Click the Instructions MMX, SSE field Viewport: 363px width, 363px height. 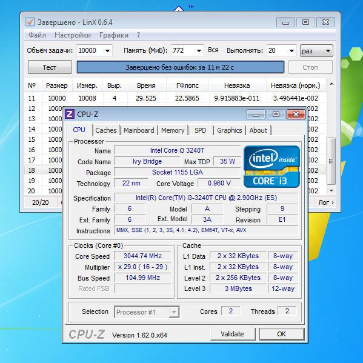(206, 230)
